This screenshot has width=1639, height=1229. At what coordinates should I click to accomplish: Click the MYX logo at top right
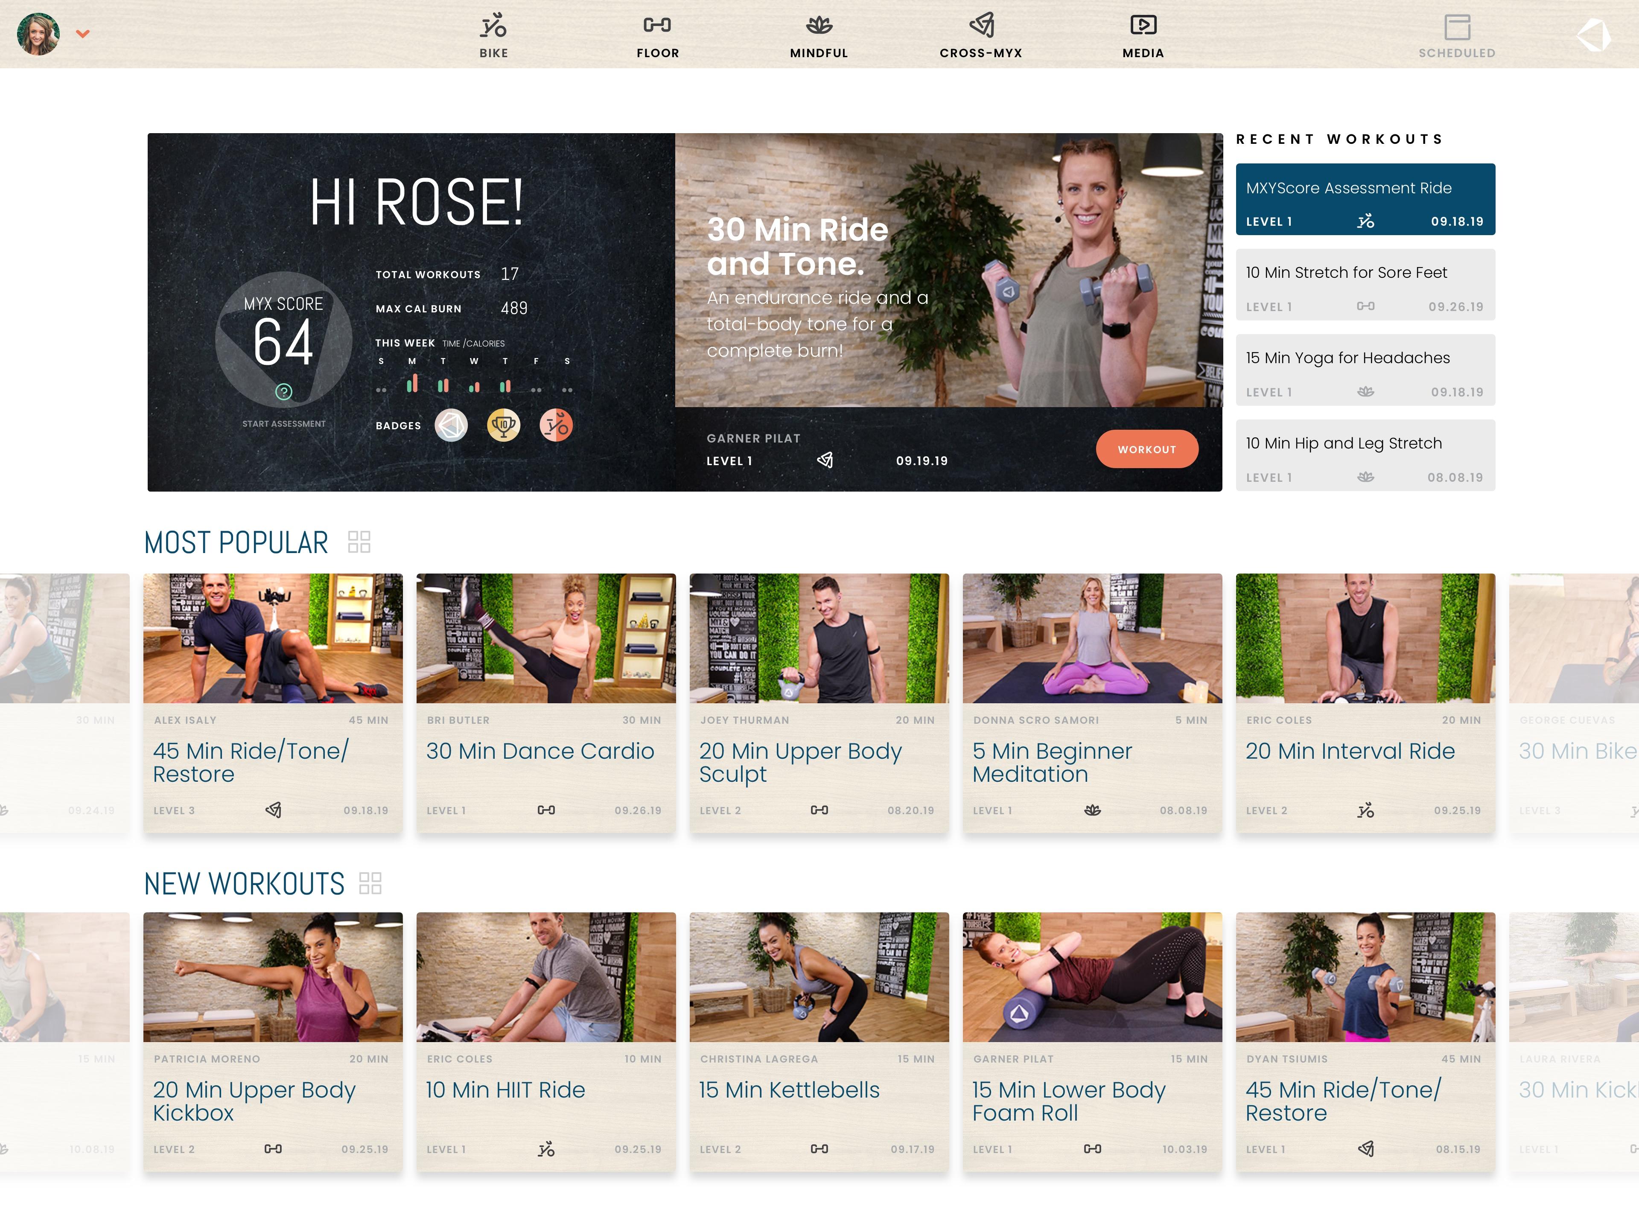[x=1593, y=35]
